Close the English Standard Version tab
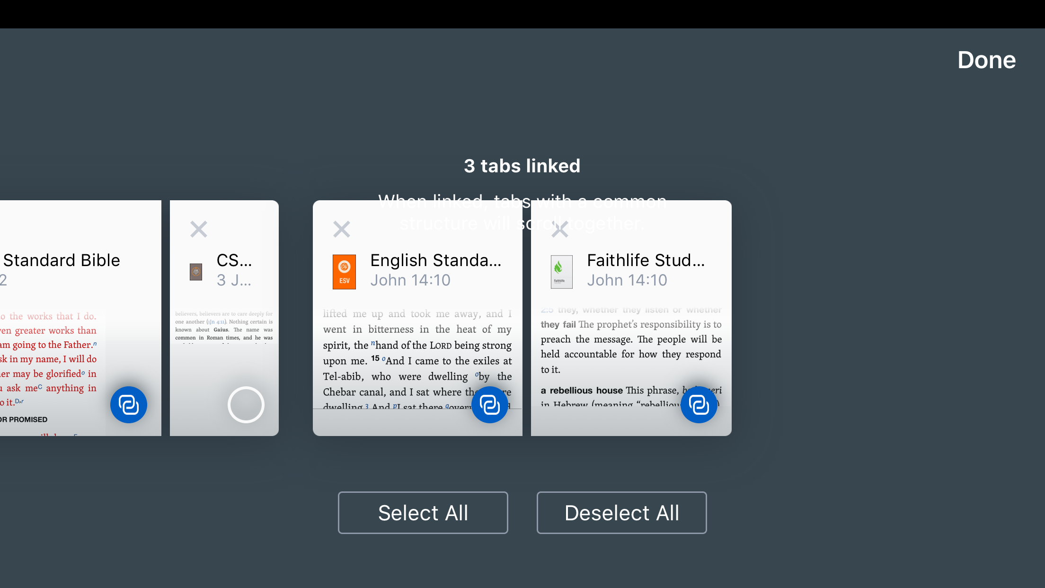This screenshot has height=588, width=1045. pos(342,229)
